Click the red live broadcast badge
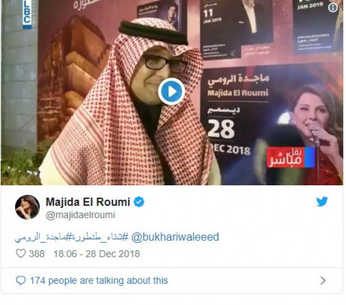The width and height of the screenshot is (346, 305). click(x=291, y=158)
